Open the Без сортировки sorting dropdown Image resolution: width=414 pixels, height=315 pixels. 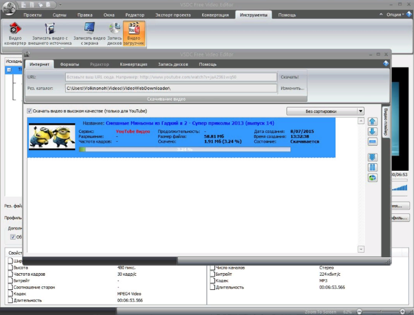click(325, 111)
